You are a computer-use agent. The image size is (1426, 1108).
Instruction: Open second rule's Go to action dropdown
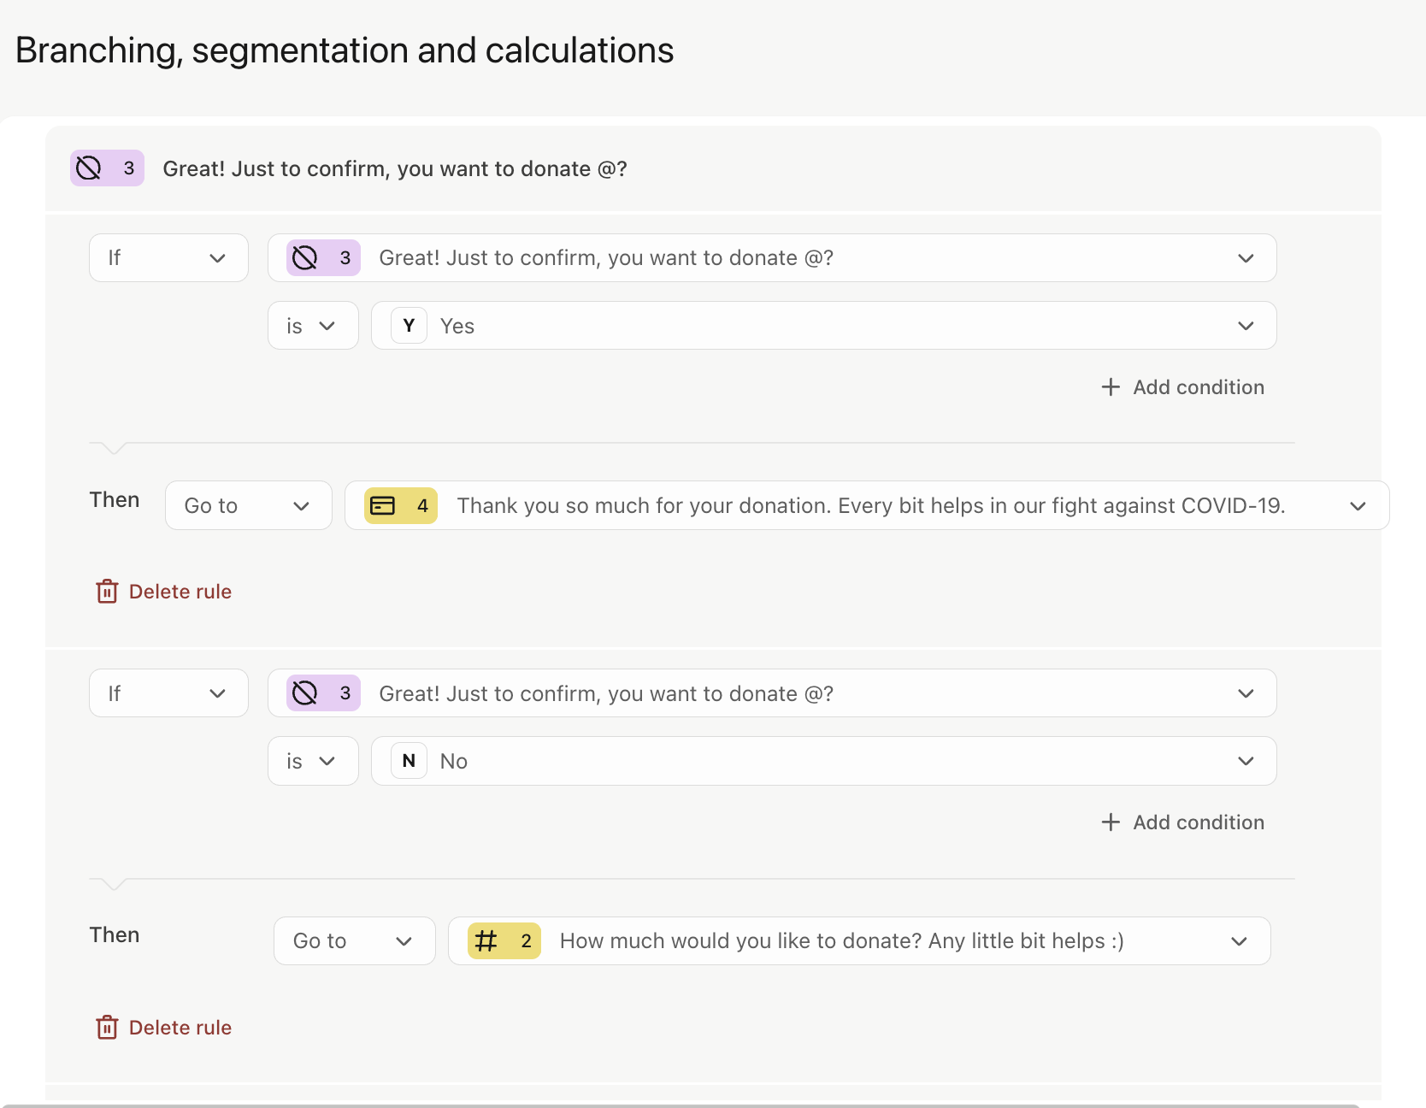pyautogui.click(x=355, y=941)
